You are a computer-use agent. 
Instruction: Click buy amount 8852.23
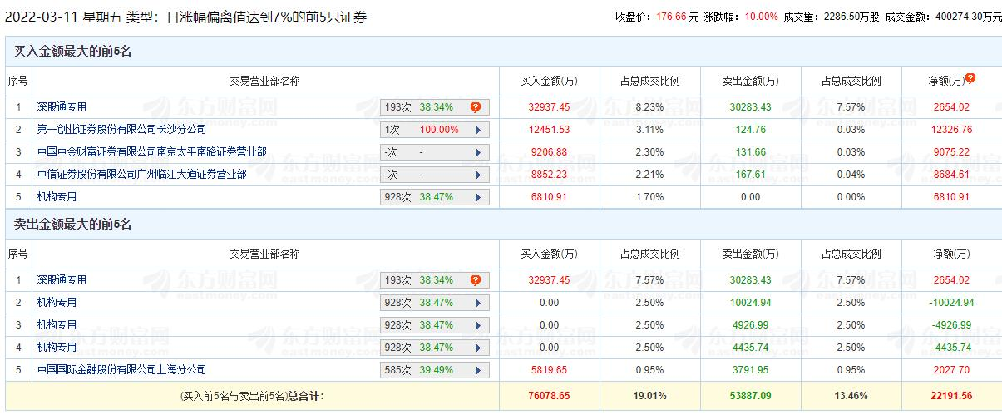549,175
